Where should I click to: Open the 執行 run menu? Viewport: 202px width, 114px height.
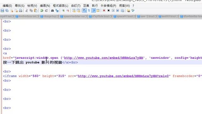point(95,6)
